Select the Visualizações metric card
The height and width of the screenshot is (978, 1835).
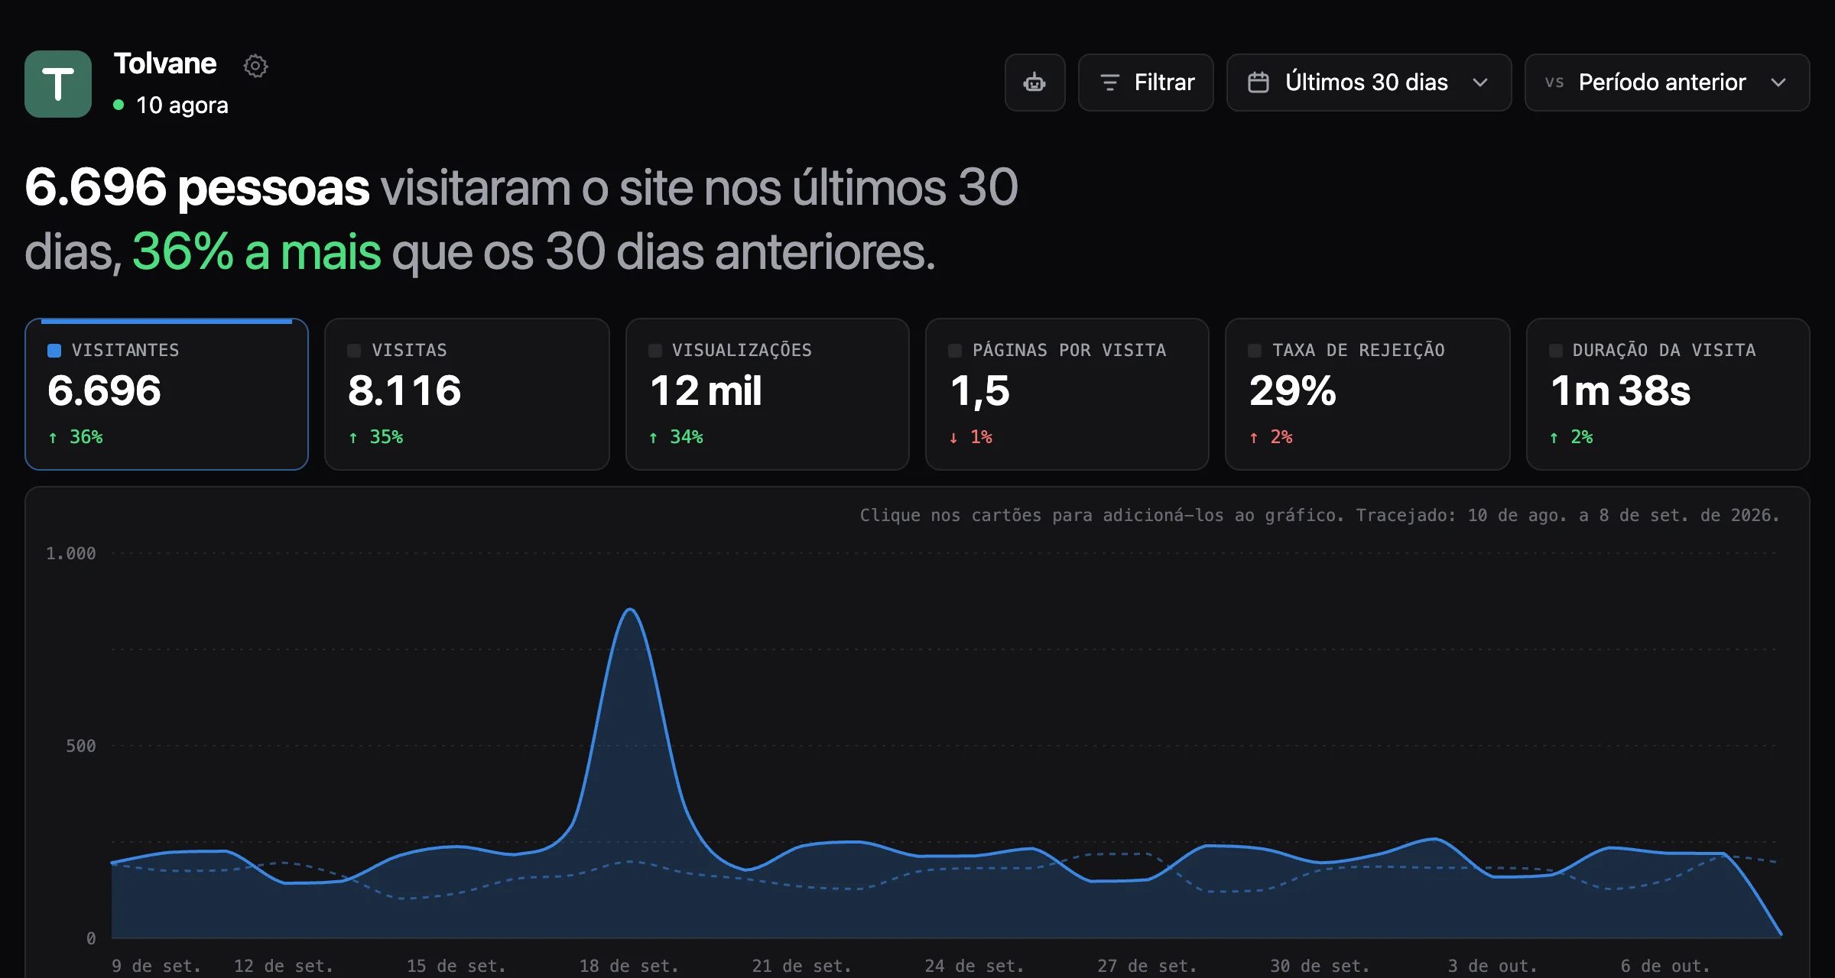point(767,394)
